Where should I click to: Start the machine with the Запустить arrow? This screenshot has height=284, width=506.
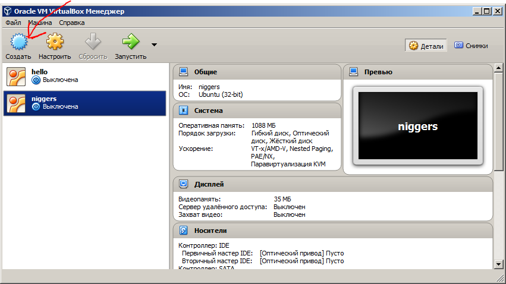131,42
